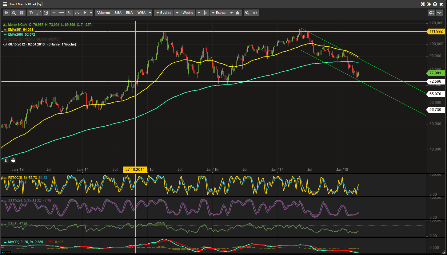Open the 5 Jahre timeframe dropdown
The image size is (447, 255).
(163, 13)
